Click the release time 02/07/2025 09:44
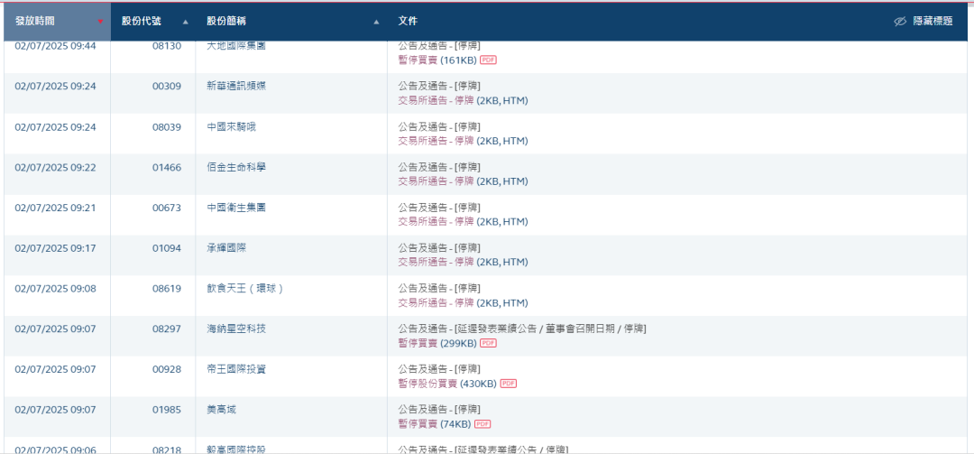Viewport: 974px width, 454px height. pos(55,46)
